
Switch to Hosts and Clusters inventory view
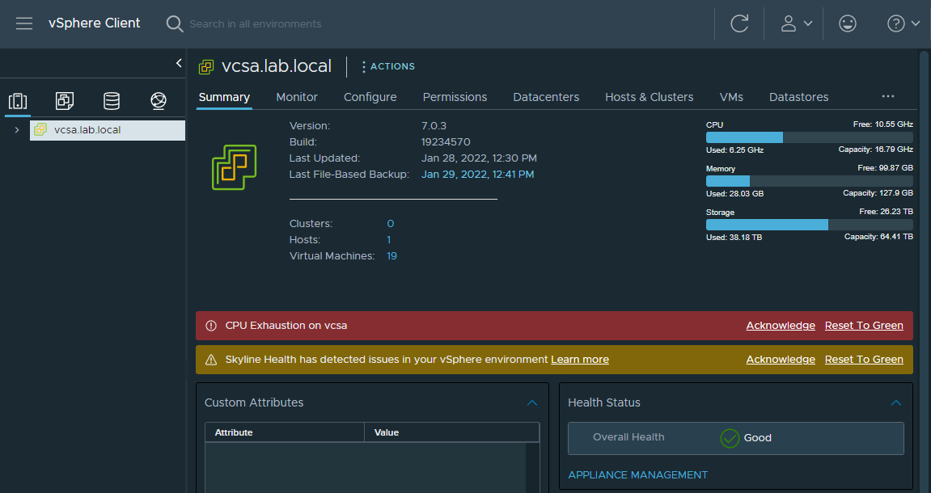tap(18, 102)
